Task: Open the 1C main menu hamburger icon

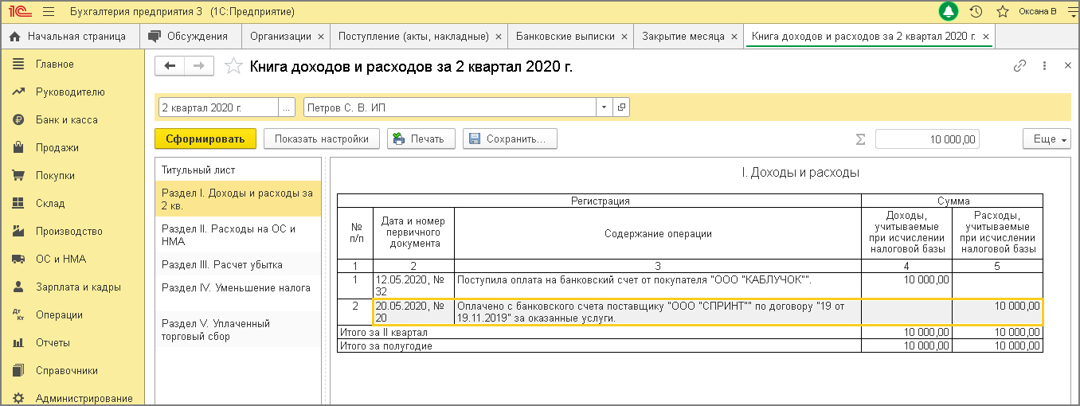Action: 48,12
